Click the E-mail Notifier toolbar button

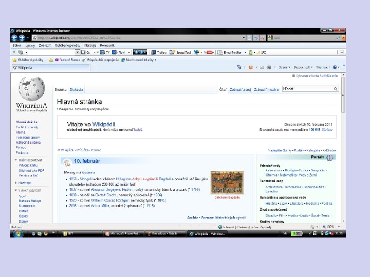point(230,52)
